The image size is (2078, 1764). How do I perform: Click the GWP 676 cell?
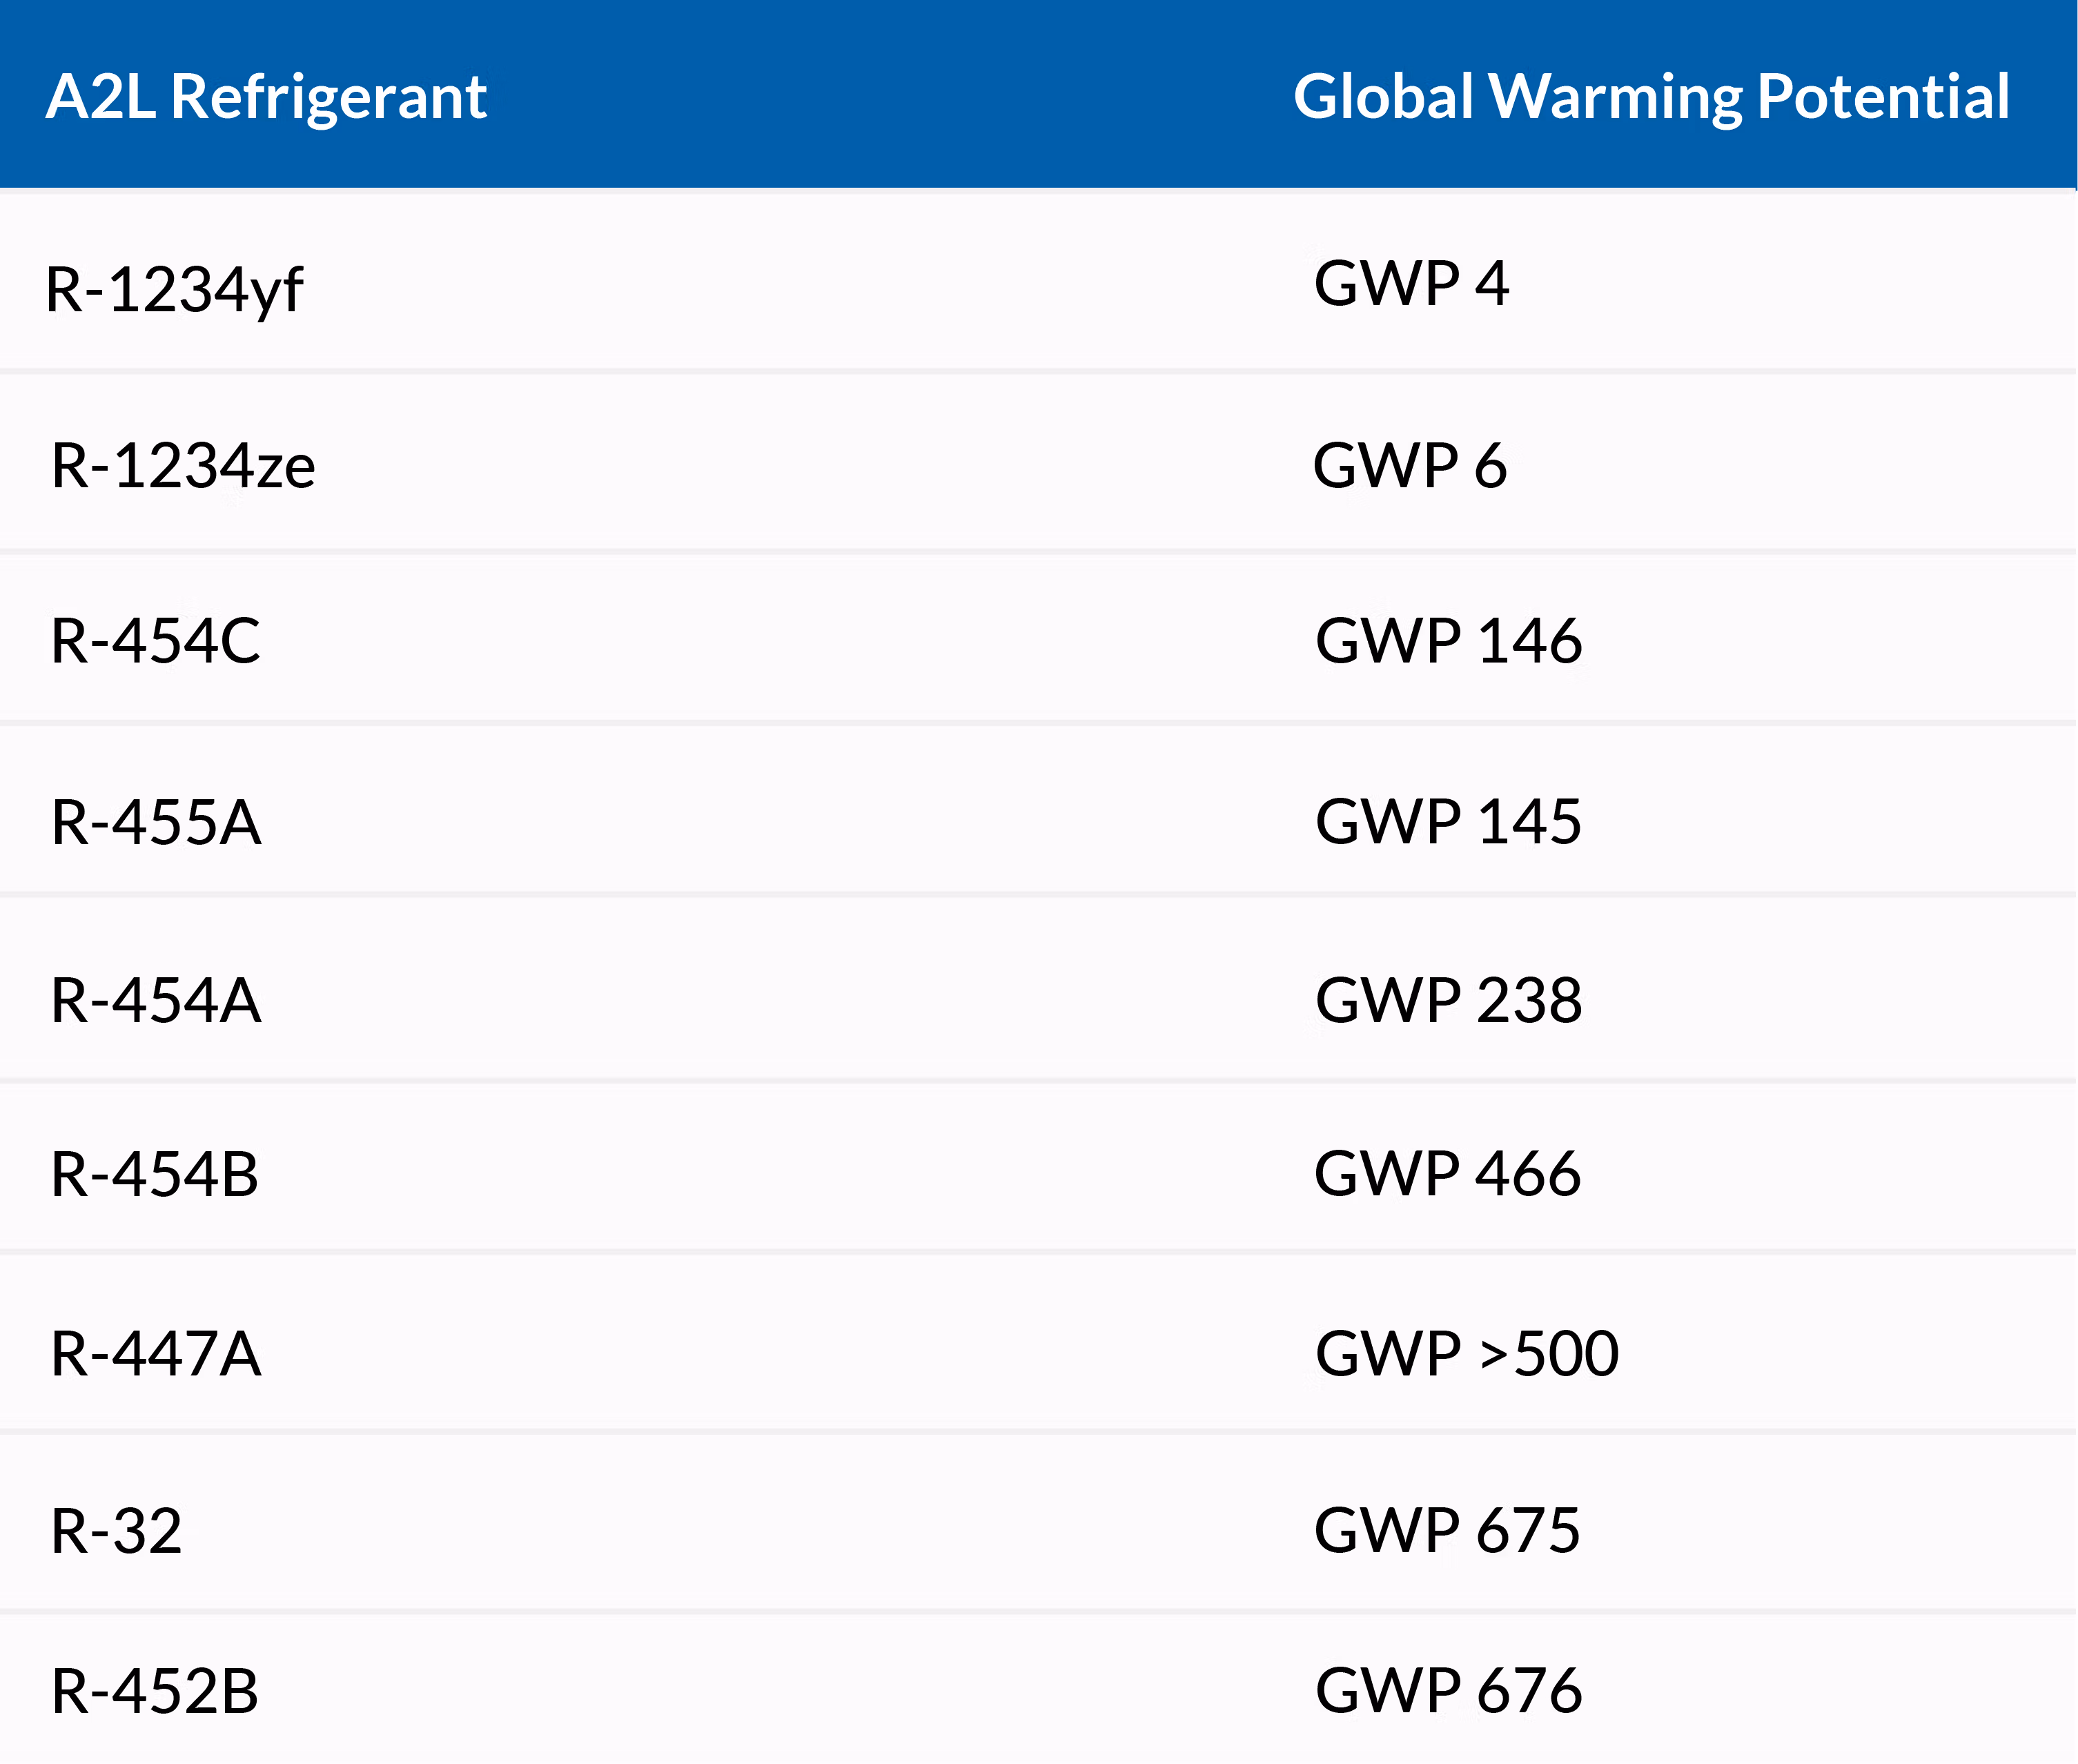pos(1447,1691)
